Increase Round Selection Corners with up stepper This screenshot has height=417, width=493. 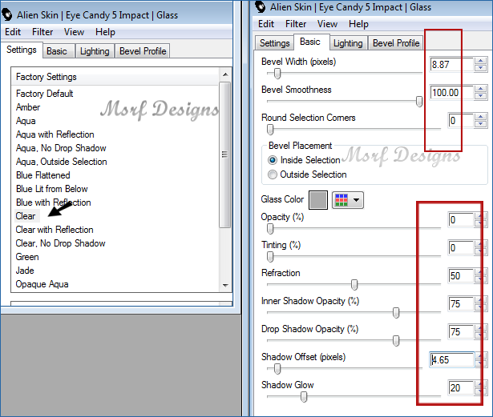click(x=481, y=117)
